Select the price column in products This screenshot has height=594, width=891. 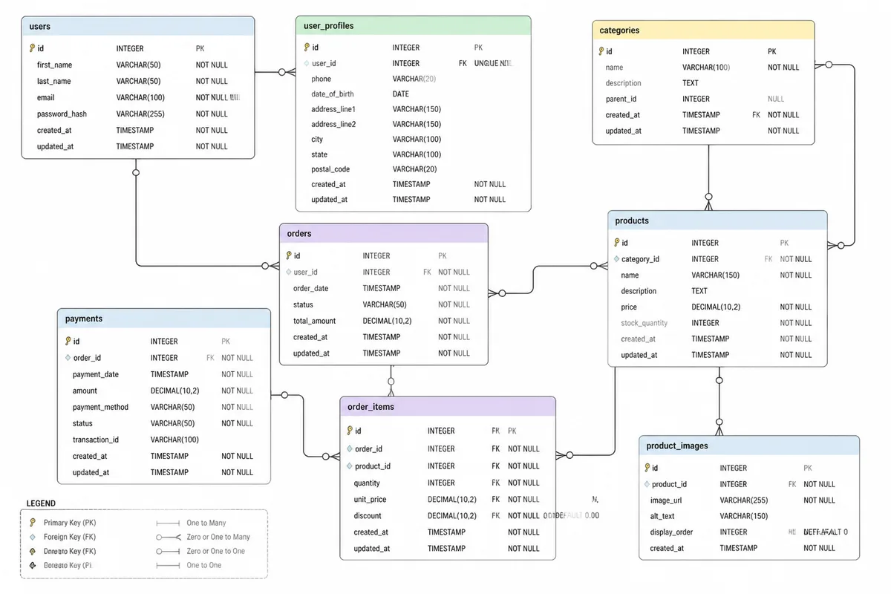629,307
